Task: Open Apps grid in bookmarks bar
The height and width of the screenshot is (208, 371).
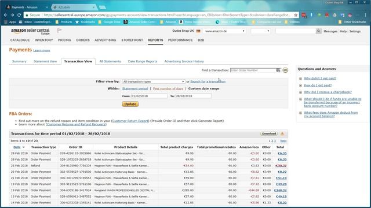Action: pos(10,22)
